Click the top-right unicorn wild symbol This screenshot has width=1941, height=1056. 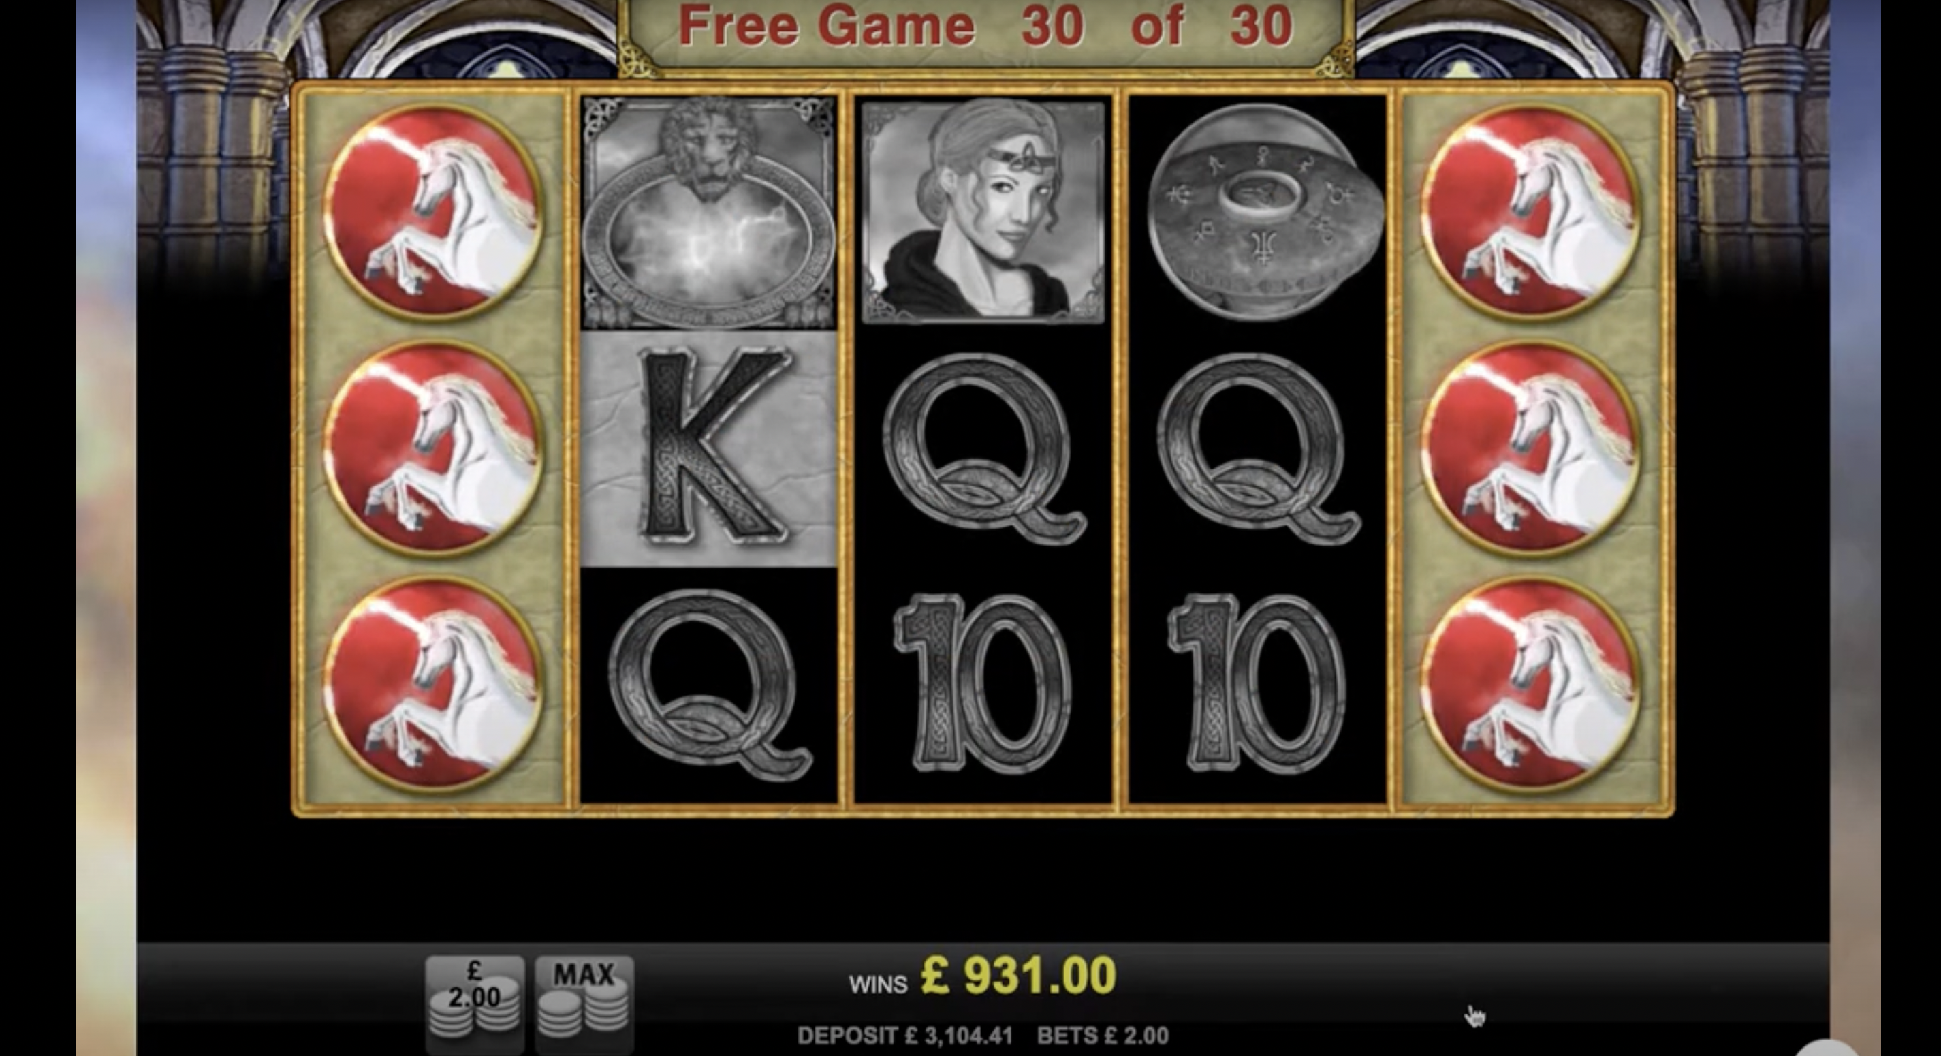pos(1530,211)
